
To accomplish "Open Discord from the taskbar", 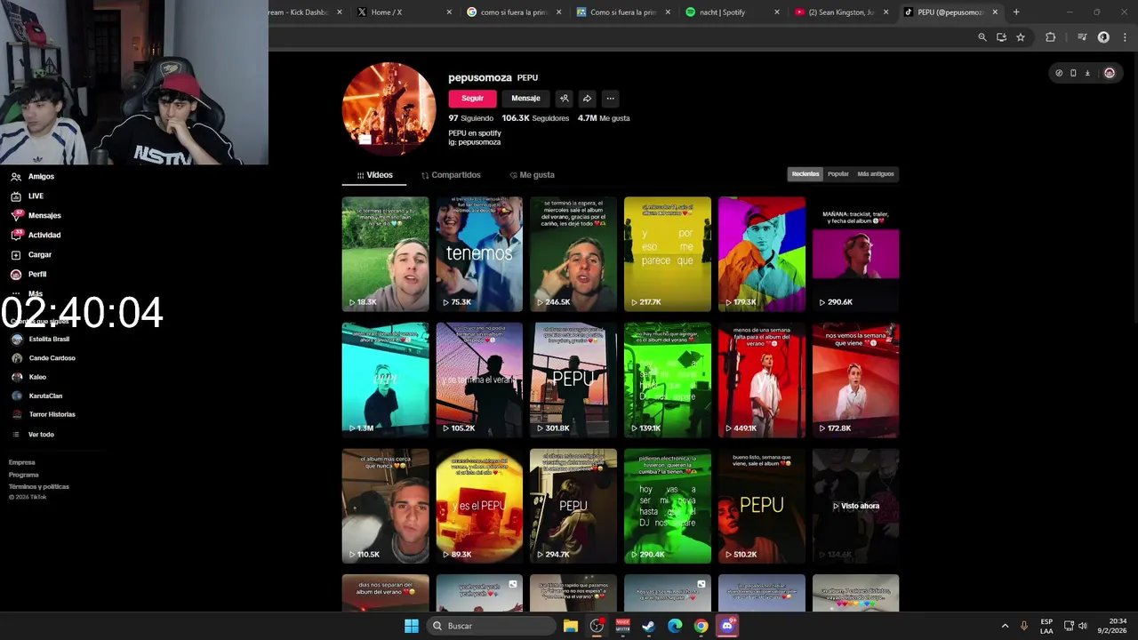I will [x=727, y=626].
